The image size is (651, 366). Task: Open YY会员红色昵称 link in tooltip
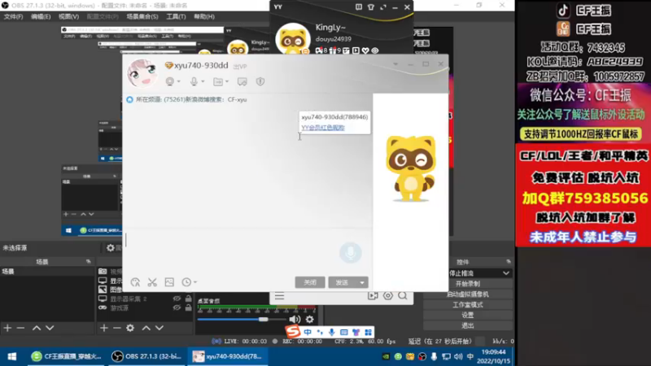323,128
